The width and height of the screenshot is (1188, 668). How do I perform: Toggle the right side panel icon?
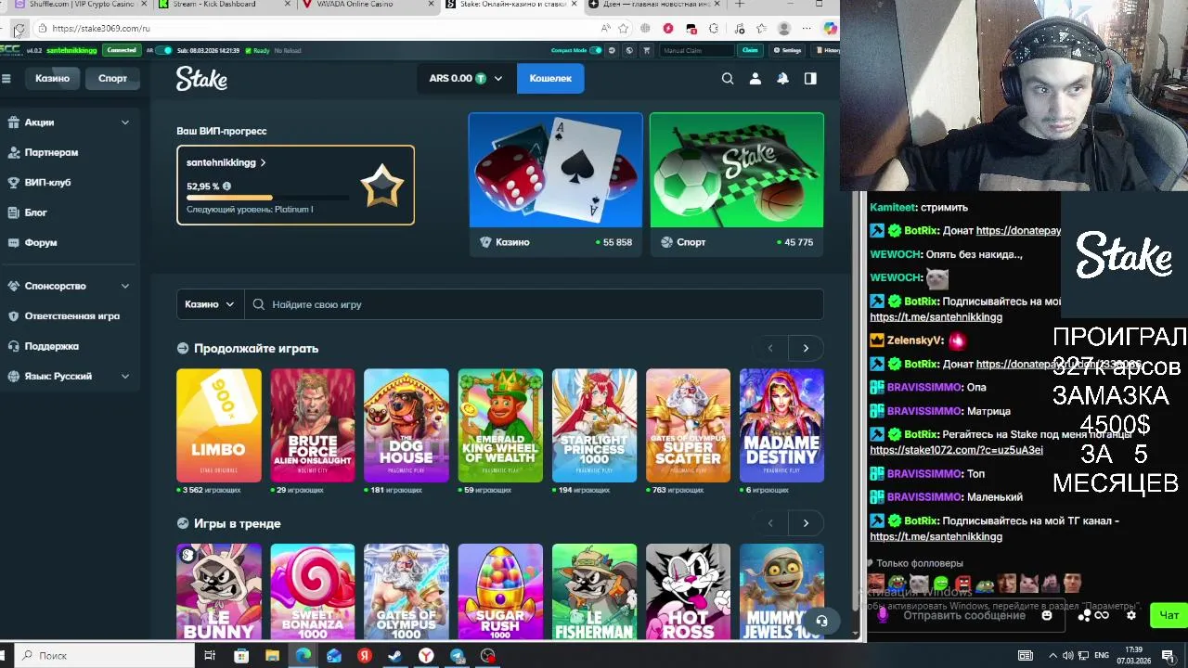point(810,79)
